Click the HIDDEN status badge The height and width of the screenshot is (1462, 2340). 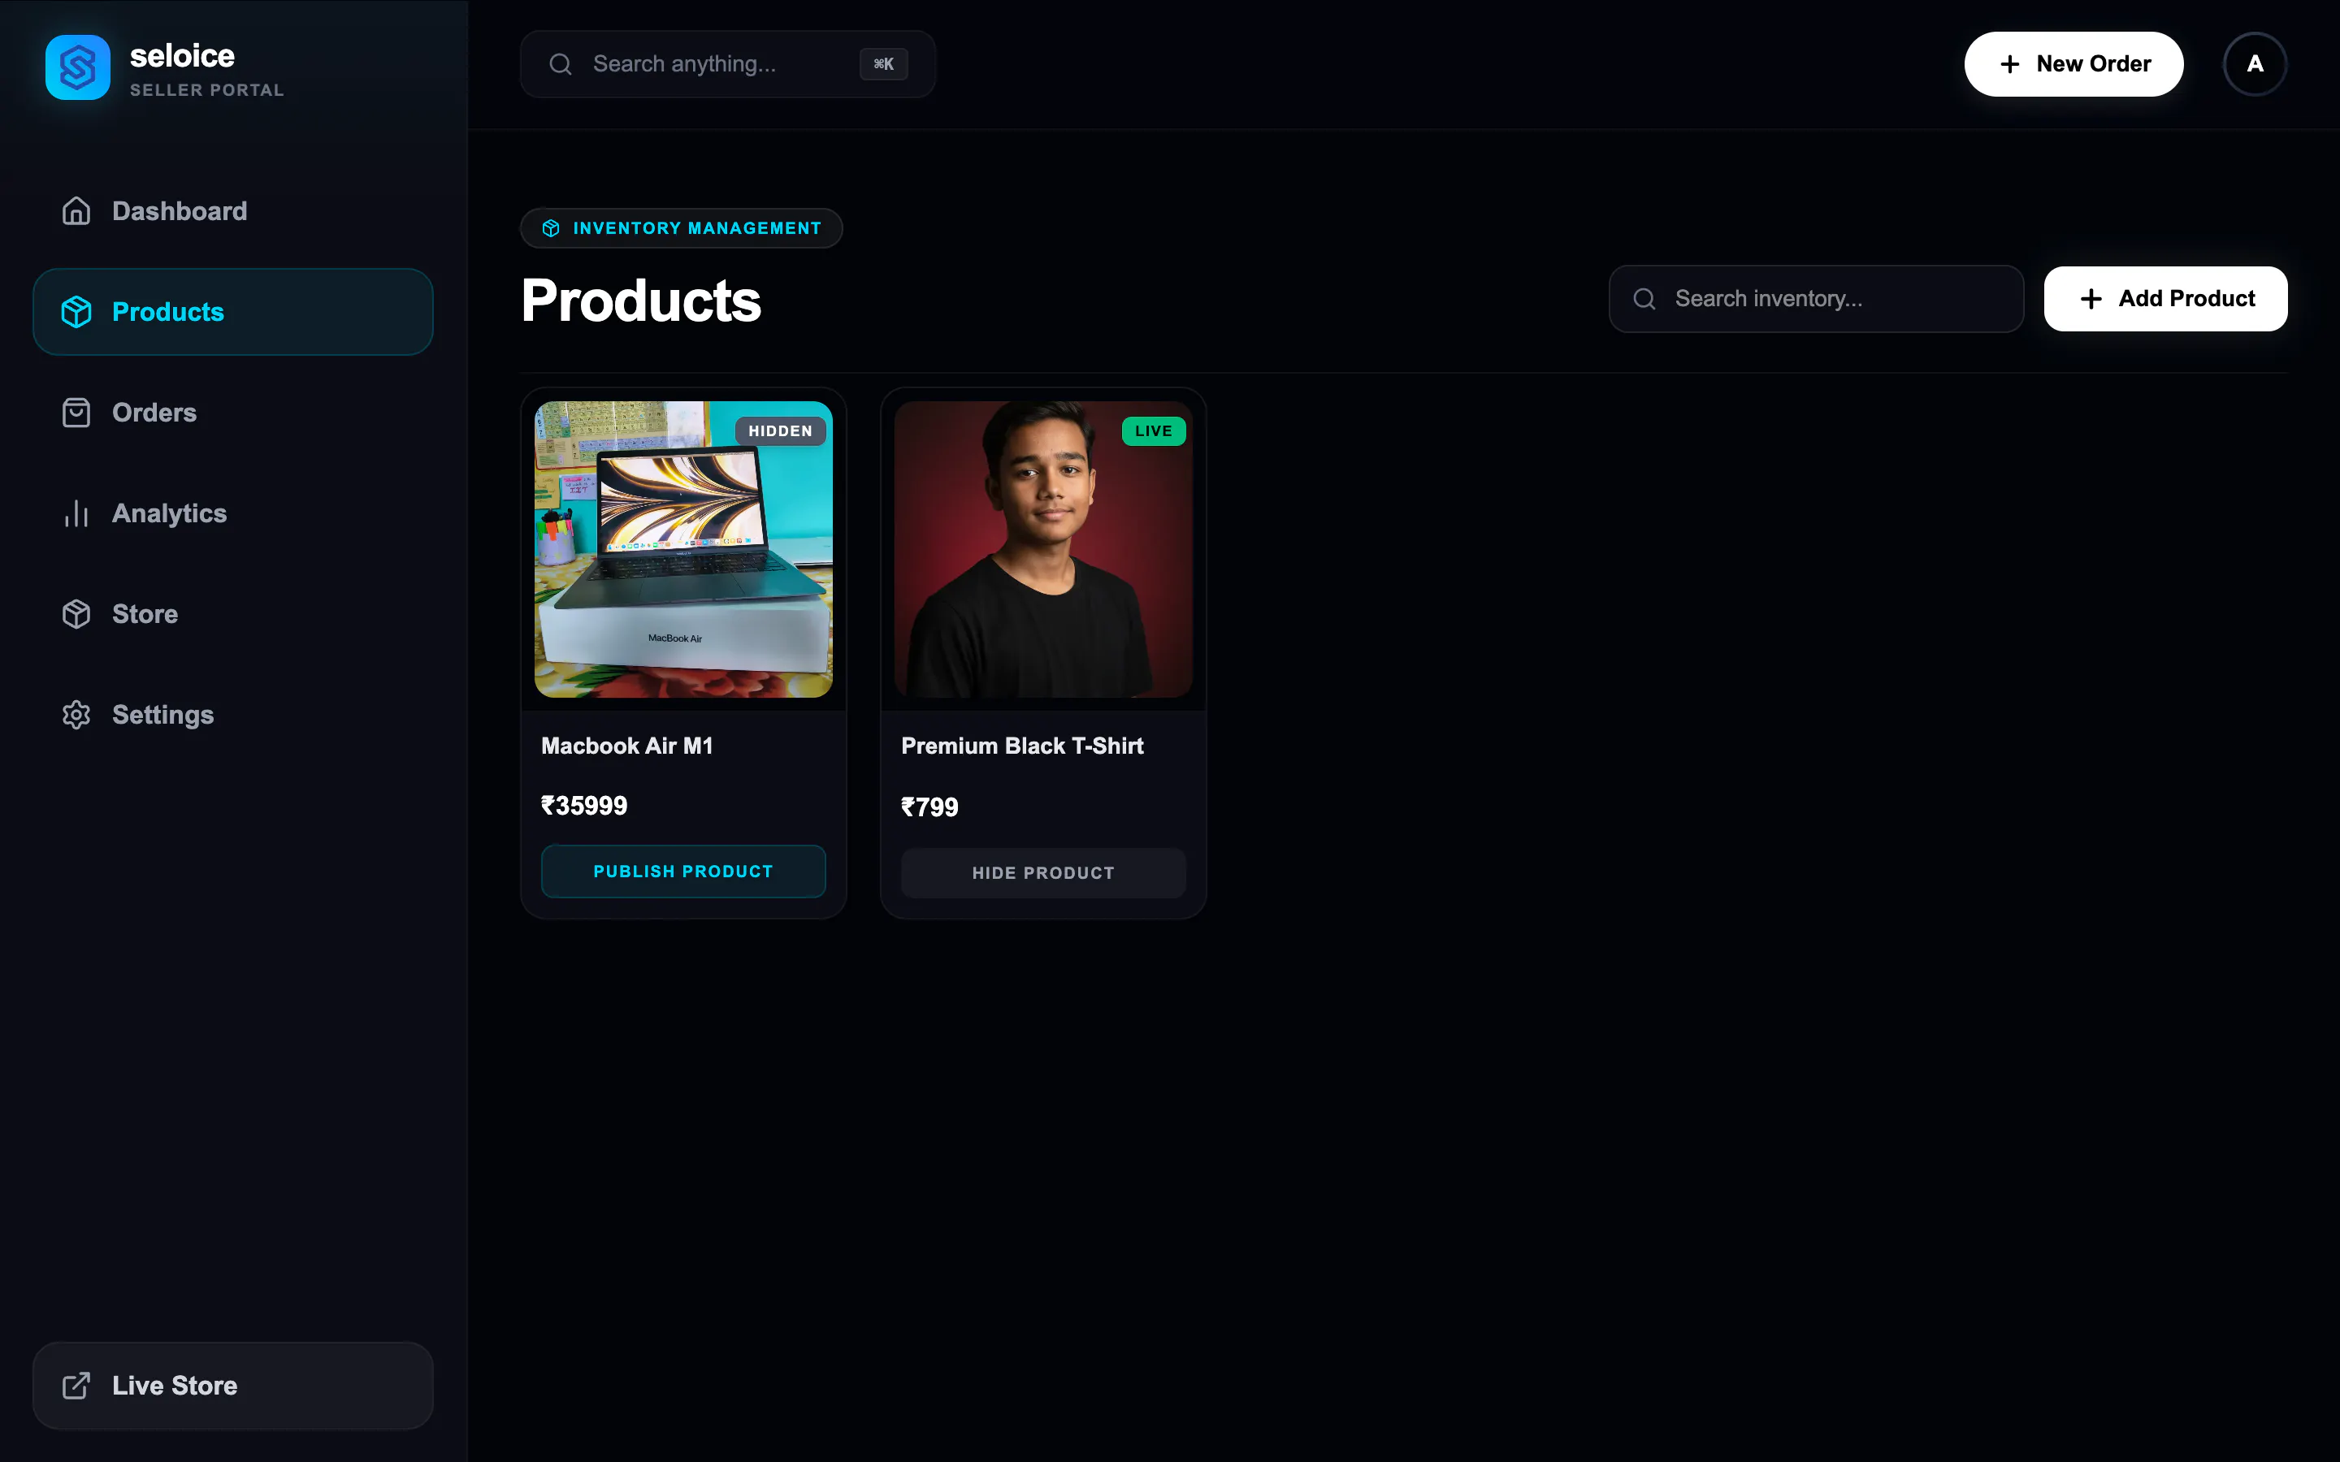(780, 431)
